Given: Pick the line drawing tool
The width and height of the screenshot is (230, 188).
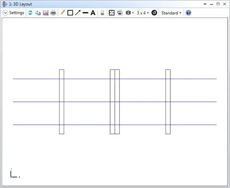Looking at the screenshot, I should (85, 13).
